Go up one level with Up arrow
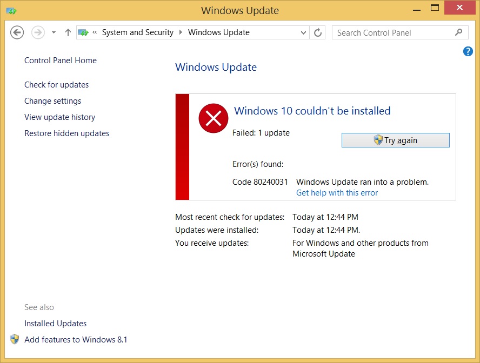 68,32
